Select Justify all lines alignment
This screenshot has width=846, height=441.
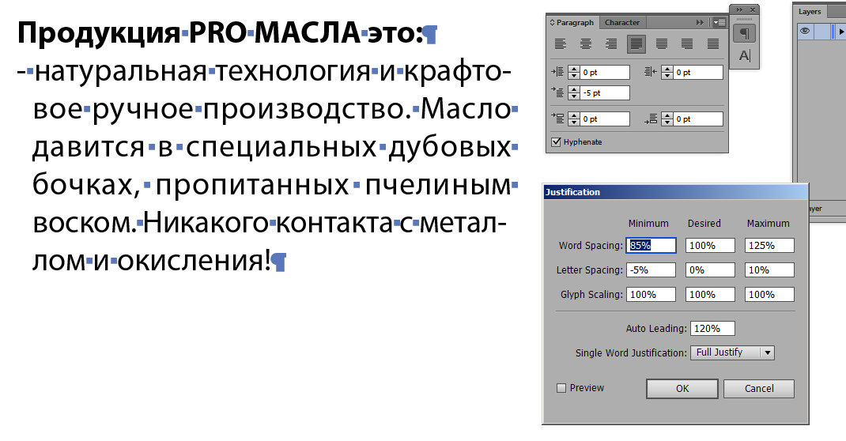point(713,44)
